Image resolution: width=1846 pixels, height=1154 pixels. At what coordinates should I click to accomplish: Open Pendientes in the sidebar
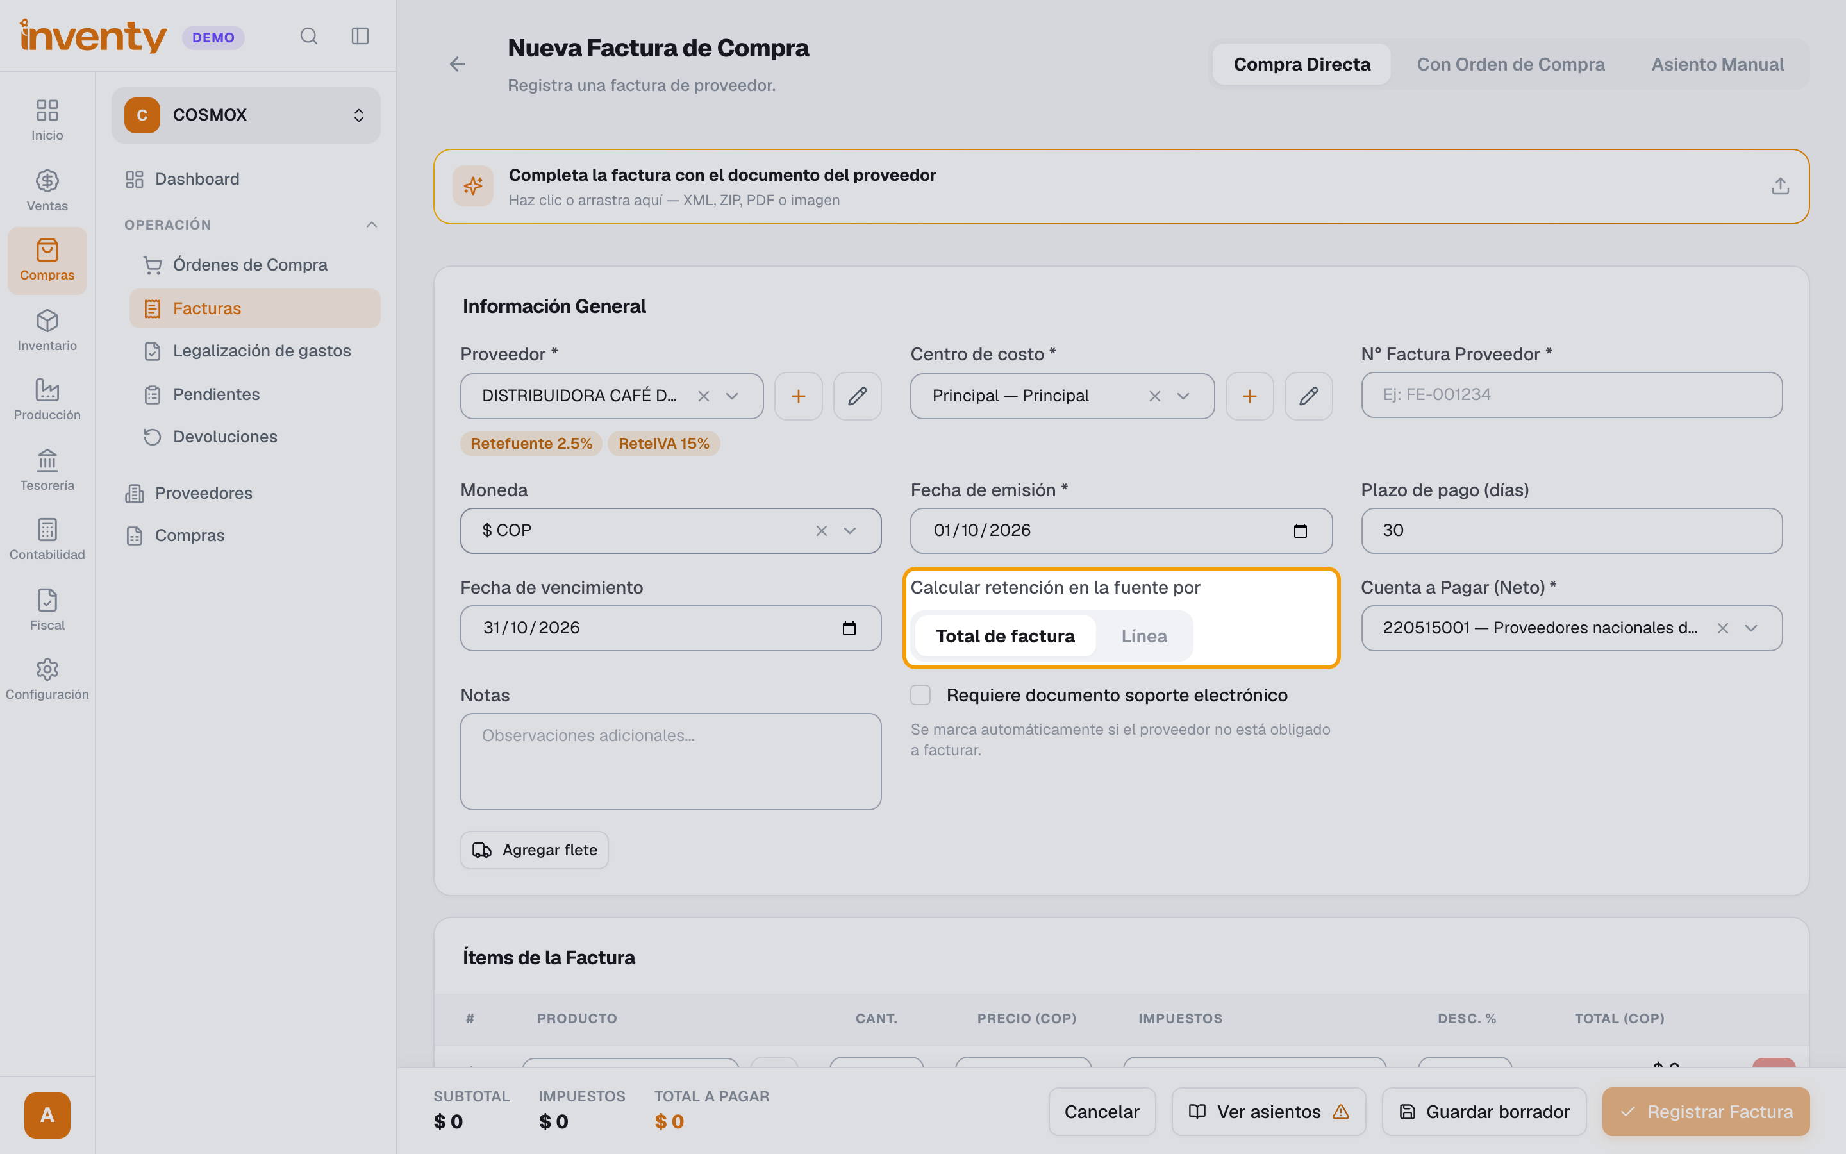click(x=254, y=394)
